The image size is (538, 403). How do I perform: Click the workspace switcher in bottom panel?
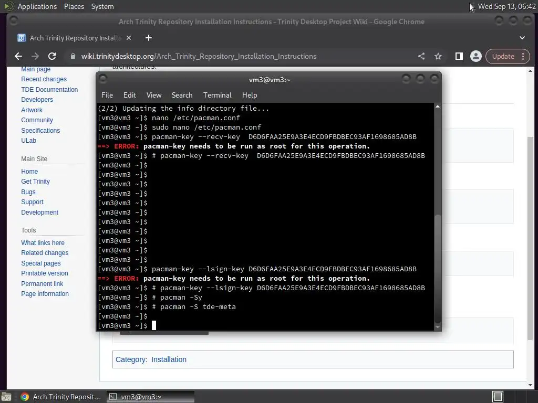pos(498,397)
